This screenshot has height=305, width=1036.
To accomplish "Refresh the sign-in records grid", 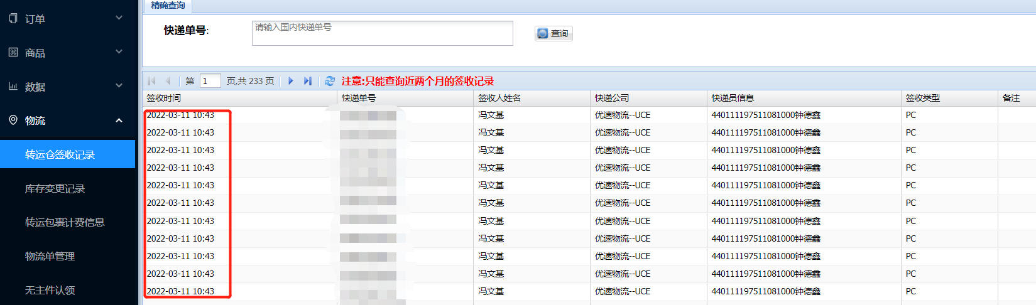I will coord(330,81).
